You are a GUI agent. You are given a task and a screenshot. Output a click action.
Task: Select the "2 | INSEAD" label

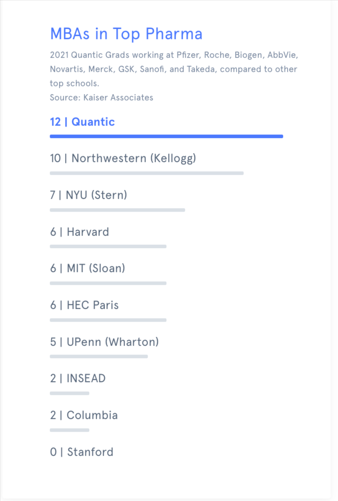78,379
